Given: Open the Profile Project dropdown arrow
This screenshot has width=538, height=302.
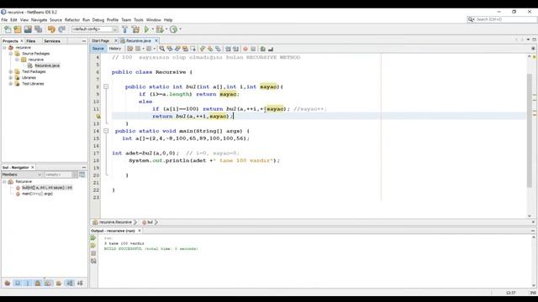Looking at the screenshot, I should (x=180, y=29).
